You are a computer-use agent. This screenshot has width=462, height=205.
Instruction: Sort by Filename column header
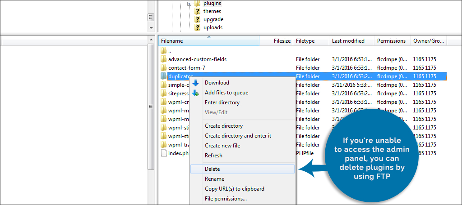209,41
